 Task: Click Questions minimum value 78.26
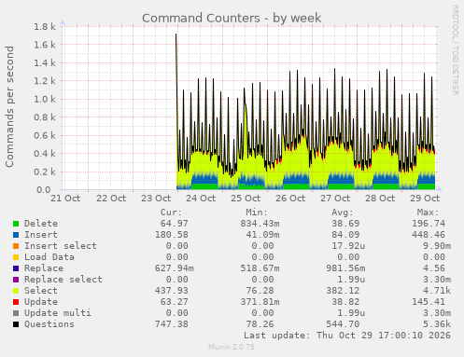click(x=260, y=324)
